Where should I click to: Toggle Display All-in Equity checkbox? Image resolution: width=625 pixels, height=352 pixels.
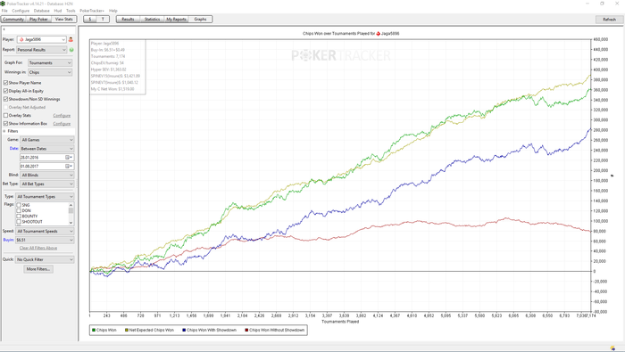5,91
